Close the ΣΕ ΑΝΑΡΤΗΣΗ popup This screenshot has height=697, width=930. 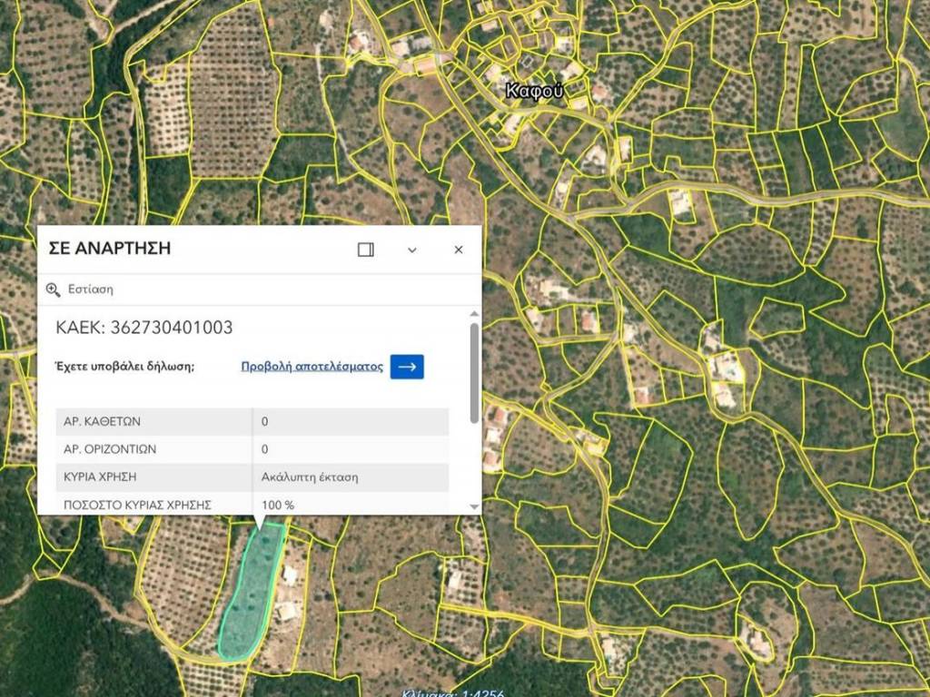459,250
